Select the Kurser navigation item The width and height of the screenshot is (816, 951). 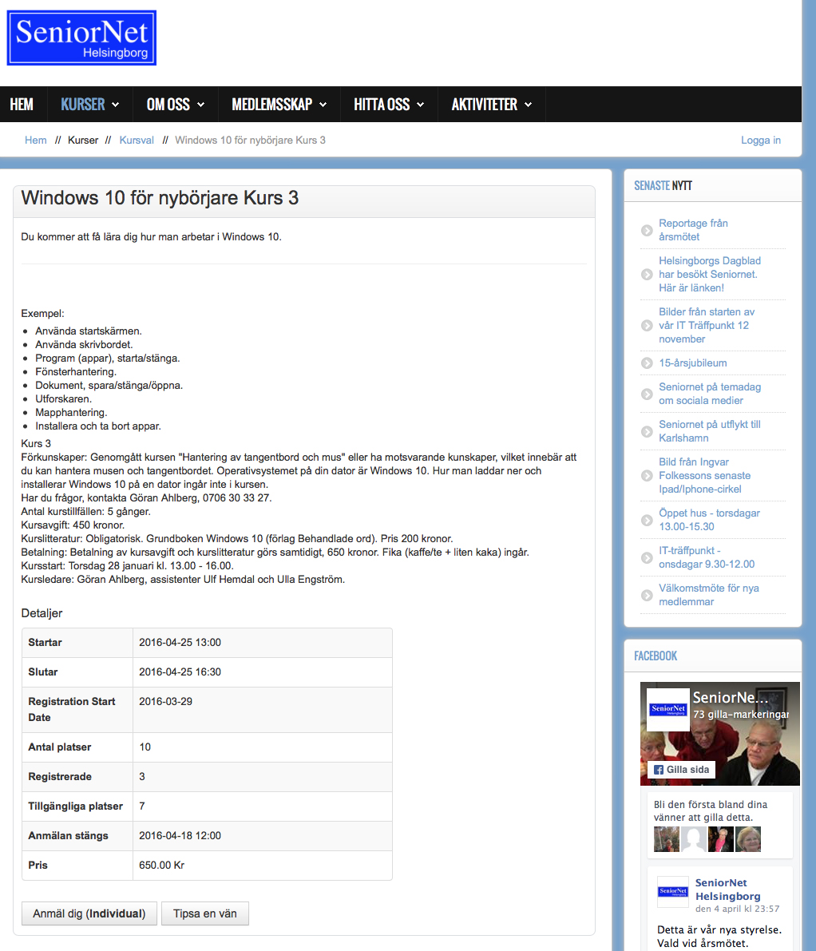(x=83, y=105)
